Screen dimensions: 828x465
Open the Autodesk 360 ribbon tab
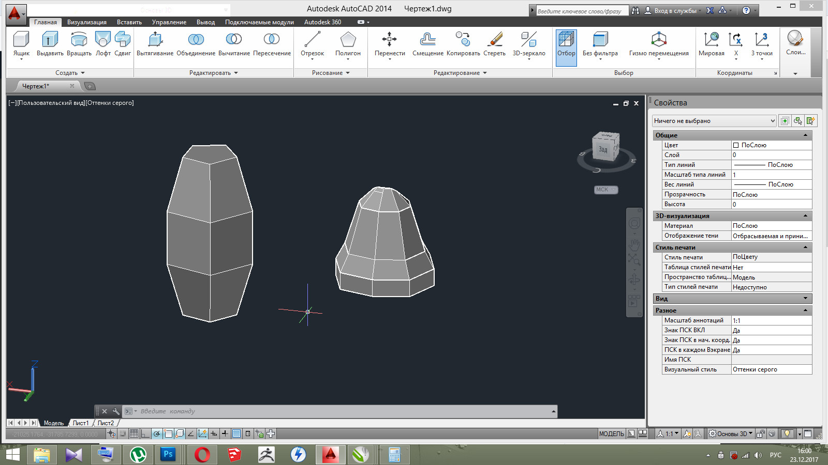click(322, 22)
